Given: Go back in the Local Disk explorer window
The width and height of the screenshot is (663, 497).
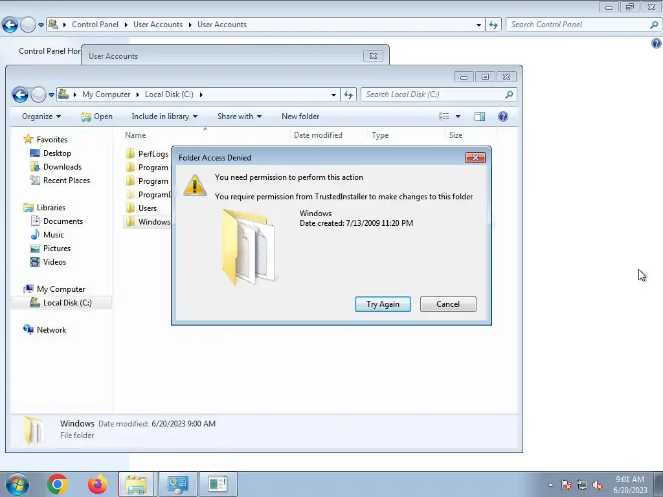Looking at the screenshot, I should coord(20,94).
